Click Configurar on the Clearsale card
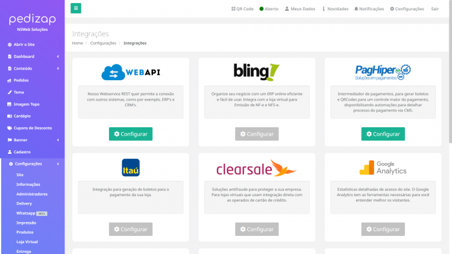Screen dimensions: 452x254 pyautogui.click(x=257, y=229)
